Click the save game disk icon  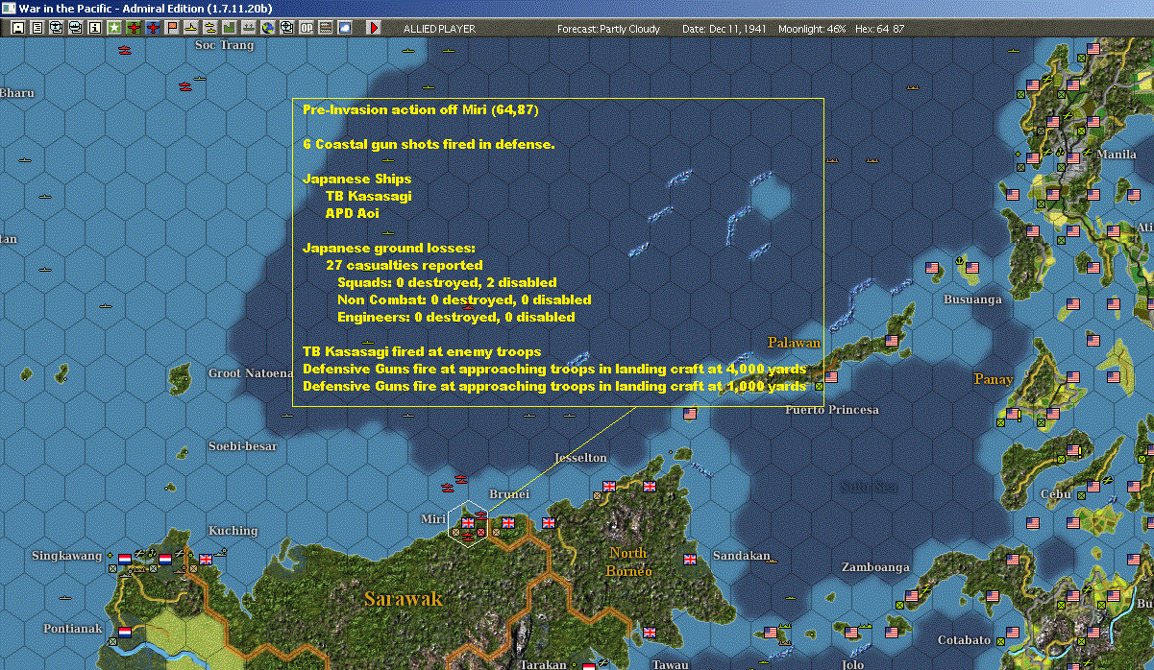point(17,28)
